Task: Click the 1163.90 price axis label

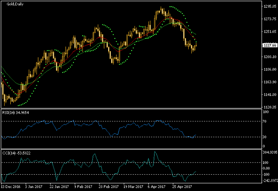Action: 270,82
